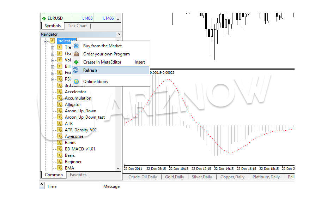
Task: Switch to the Common tab in Navigator
Action: pos(54,175)
